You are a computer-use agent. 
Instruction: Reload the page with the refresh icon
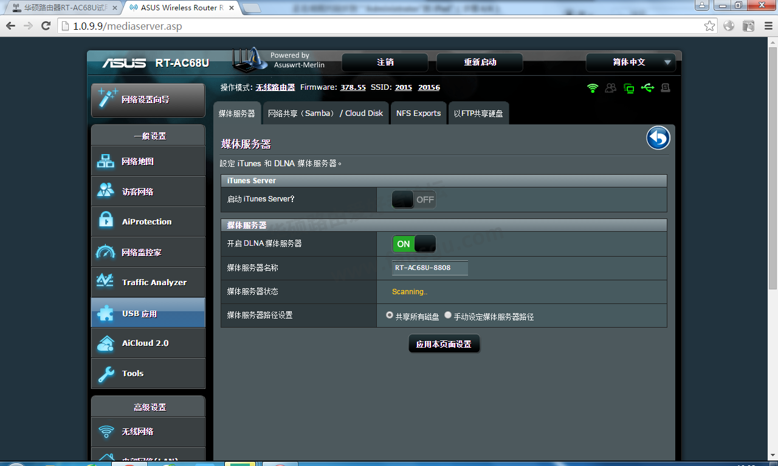point(46,25)
